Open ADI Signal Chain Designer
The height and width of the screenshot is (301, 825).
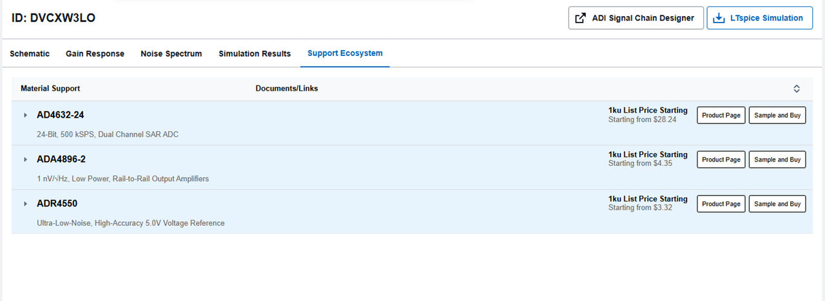point(636,18)
